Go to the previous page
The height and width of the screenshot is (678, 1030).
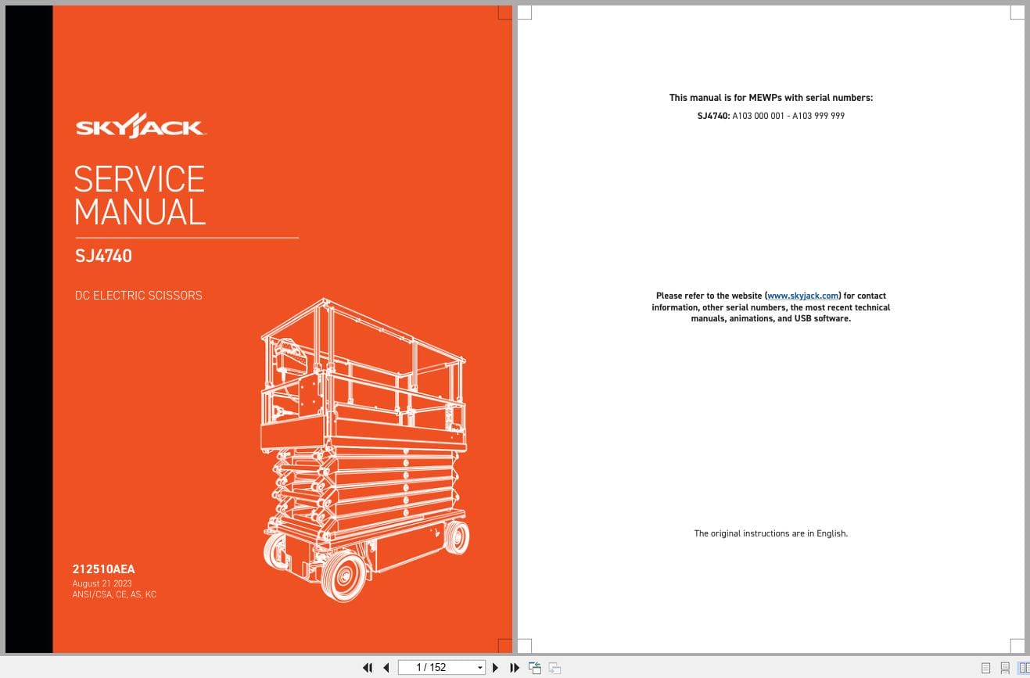pyautogui.click(x=386, y=667)
